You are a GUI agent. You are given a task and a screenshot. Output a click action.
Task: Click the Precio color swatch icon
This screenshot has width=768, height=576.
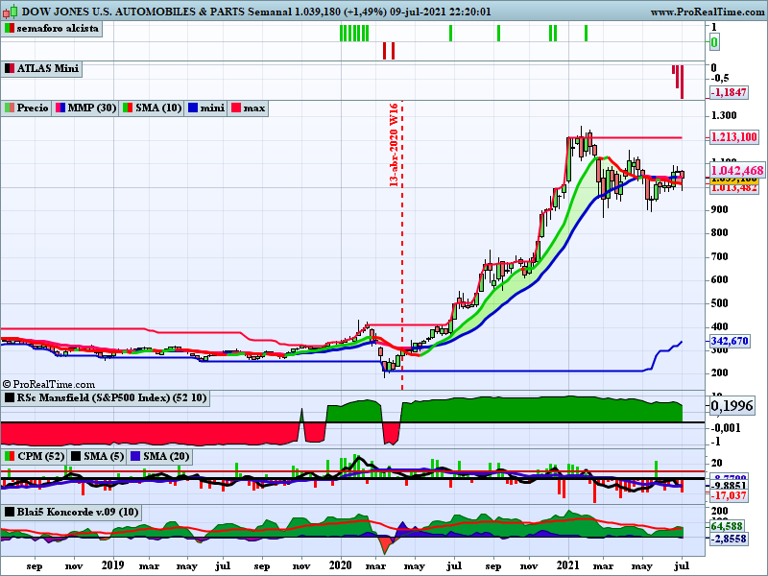pos(10,108)
